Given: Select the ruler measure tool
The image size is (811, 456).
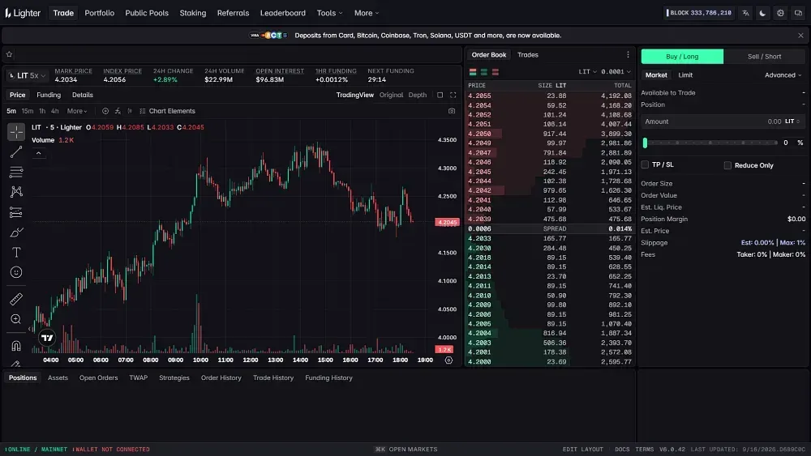Looking at the screenshot, I should (x=16, y=299).
